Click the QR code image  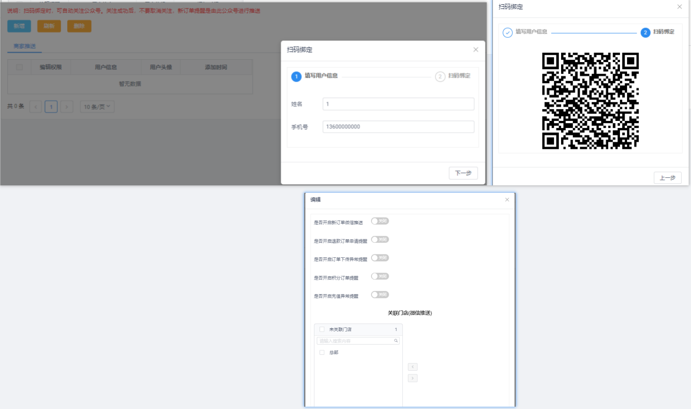[x=591, y=101]
